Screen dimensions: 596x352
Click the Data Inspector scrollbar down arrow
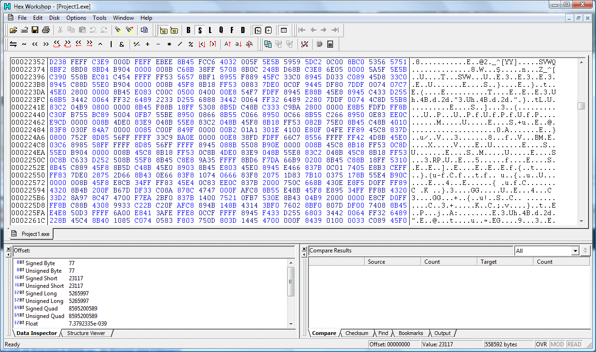point(291,324)
